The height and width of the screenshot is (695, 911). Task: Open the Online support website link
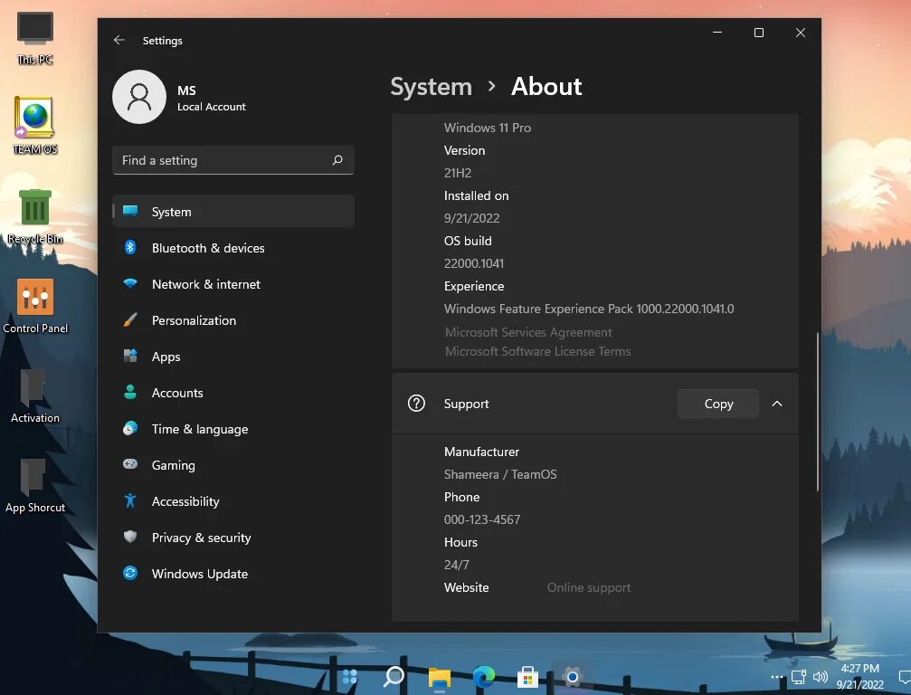(589, 587)
